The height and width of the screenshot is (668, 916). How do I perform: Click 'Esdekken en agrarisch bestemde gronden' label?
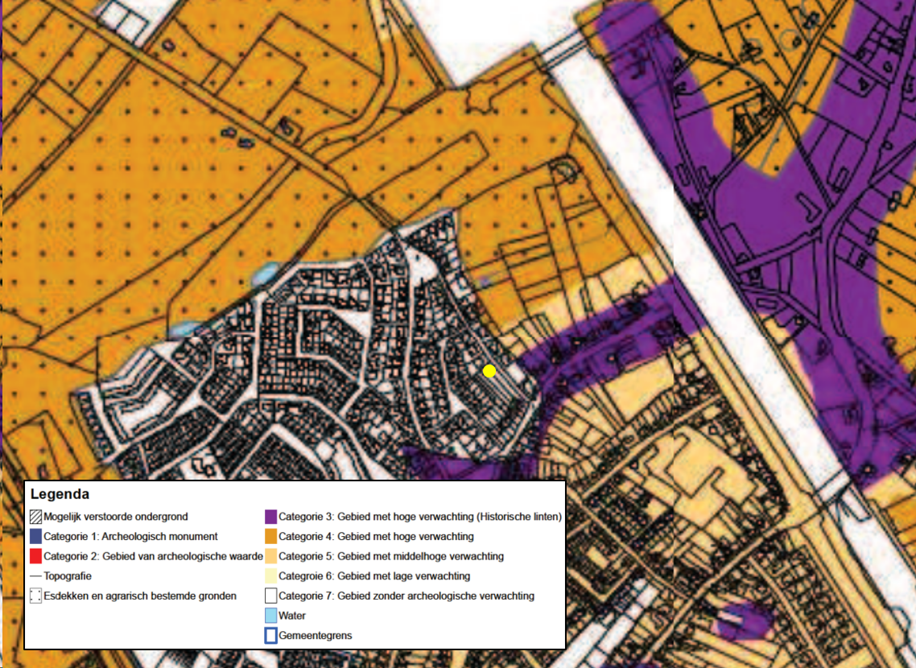pos(140,596)
